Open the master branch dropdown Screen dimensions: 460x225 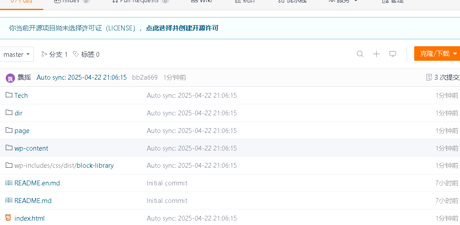17,55
